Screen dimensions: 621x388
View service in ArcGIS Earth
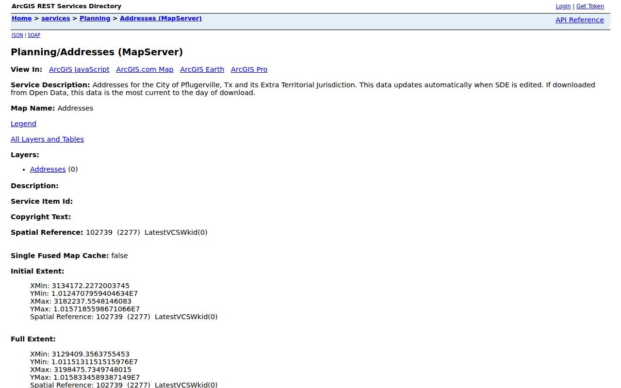pyautogui.click(x=202, y=69)
